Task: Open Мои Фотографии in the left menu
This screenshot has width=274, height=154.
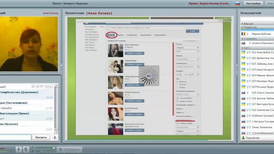Action: pyautogui.click(x=91, y=32)
